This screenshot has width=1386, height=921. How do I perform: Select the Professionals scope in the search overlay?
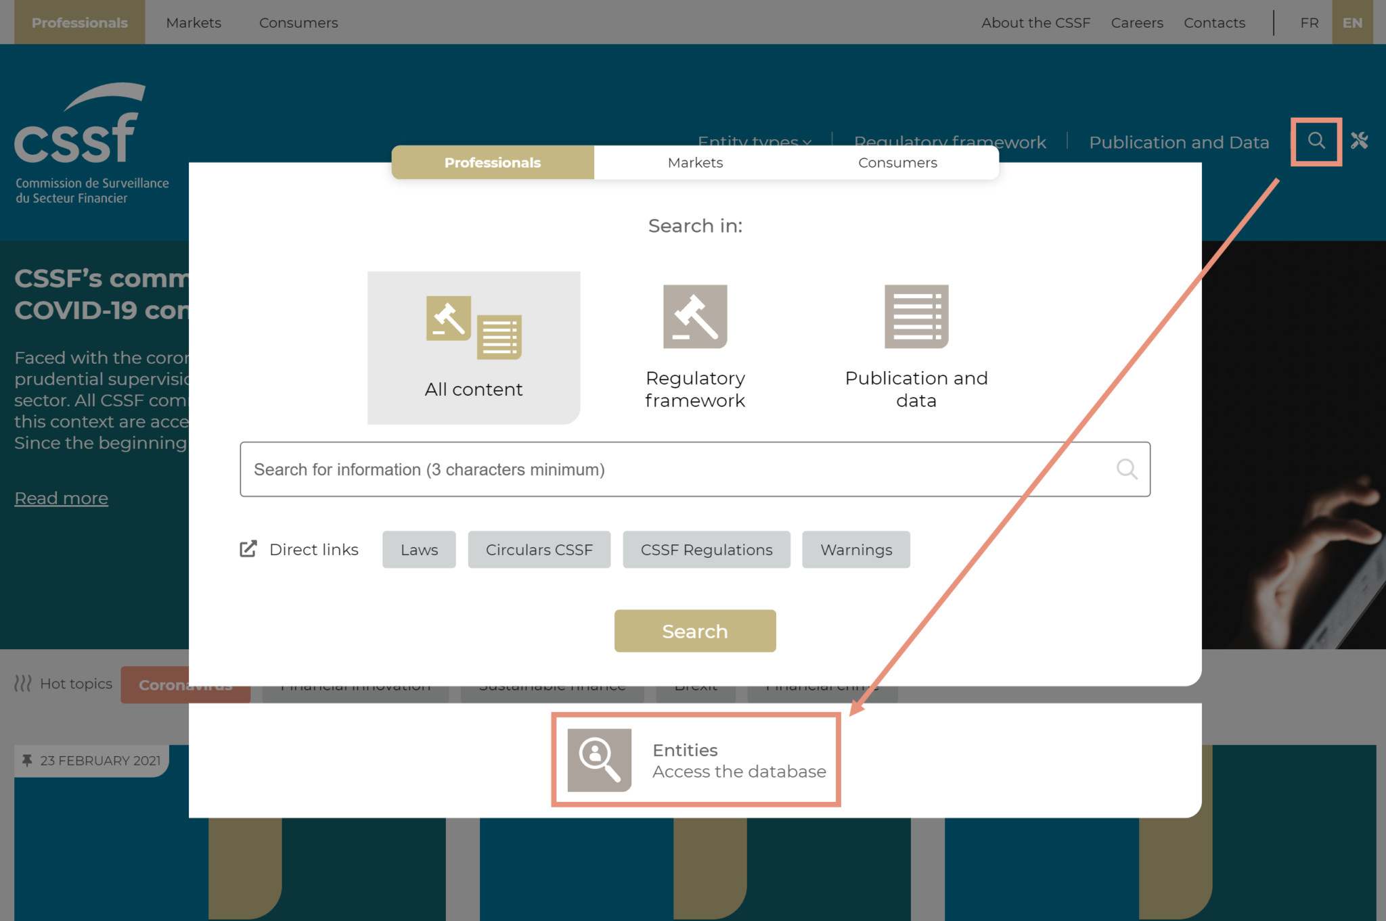coord(492,162)
